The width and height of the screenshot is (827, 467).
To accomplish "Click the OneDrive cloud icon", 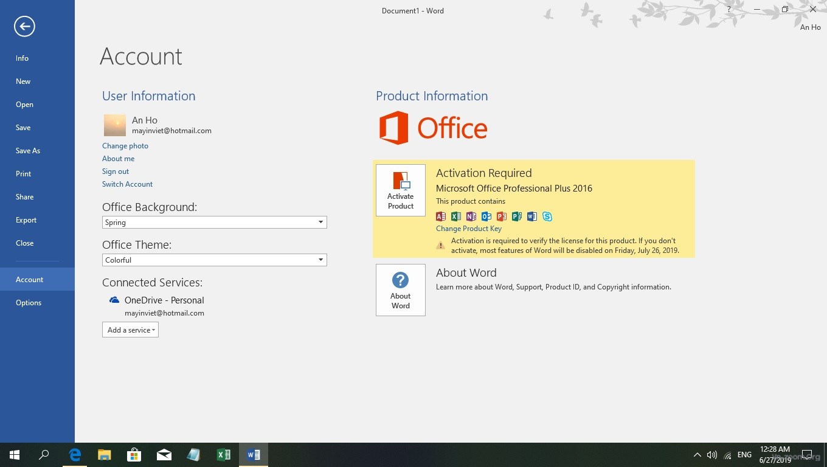I will (114, 300).
